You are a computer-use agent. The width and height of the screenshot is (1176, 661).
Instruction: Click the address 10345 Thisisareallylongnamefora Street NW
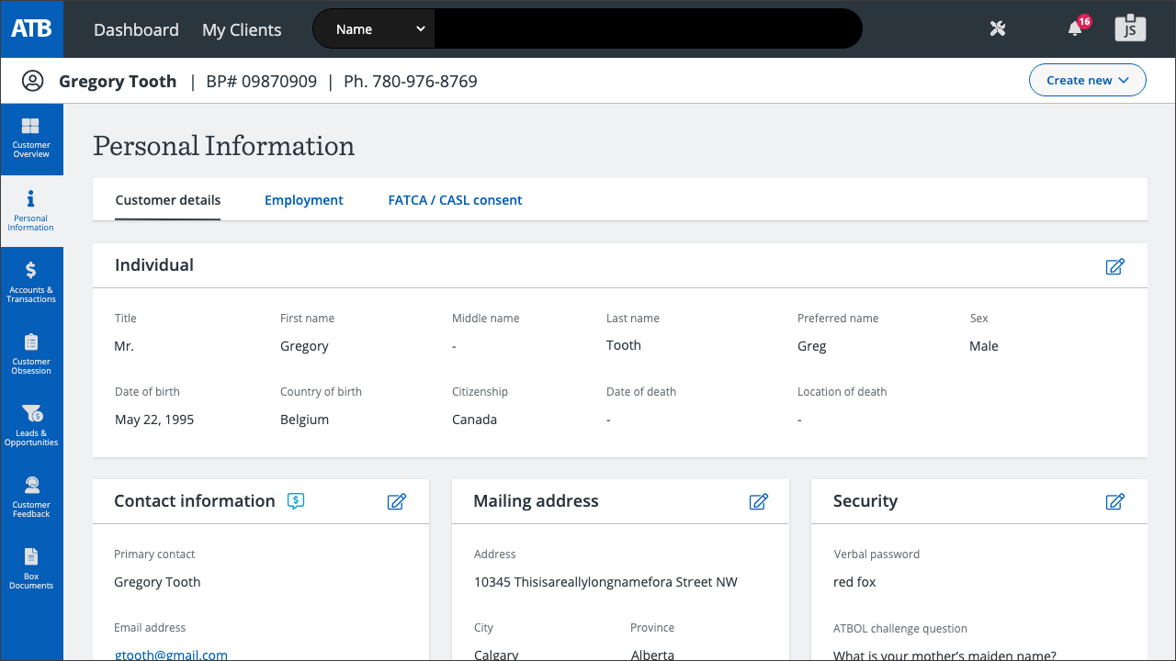click(x=605, y=582)
